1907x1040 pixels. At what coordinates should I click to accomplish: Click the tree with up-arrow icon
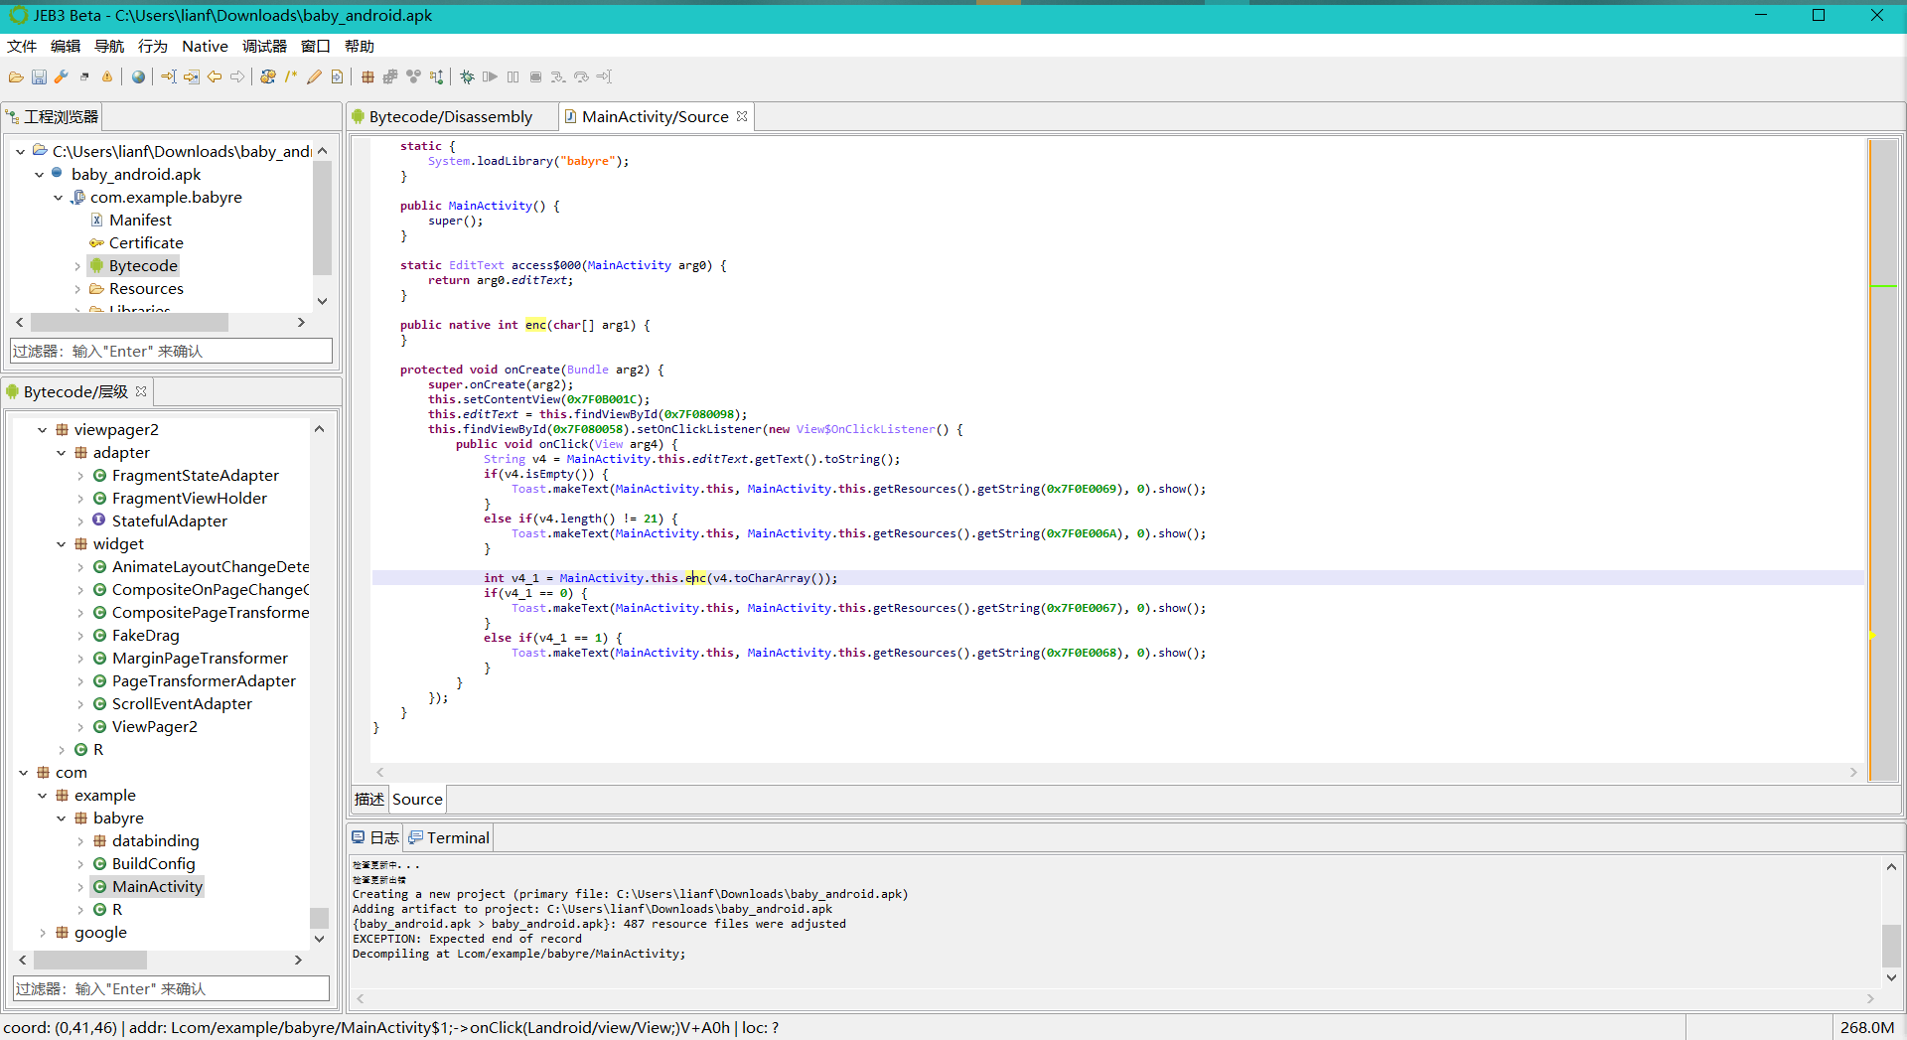tap(436, 77)
